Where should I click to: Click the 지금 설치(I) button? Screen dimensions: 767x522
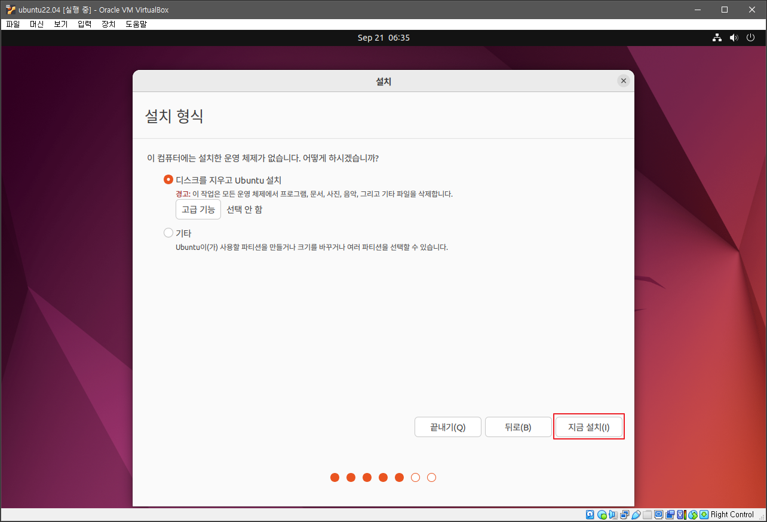(x=589, y=428)
